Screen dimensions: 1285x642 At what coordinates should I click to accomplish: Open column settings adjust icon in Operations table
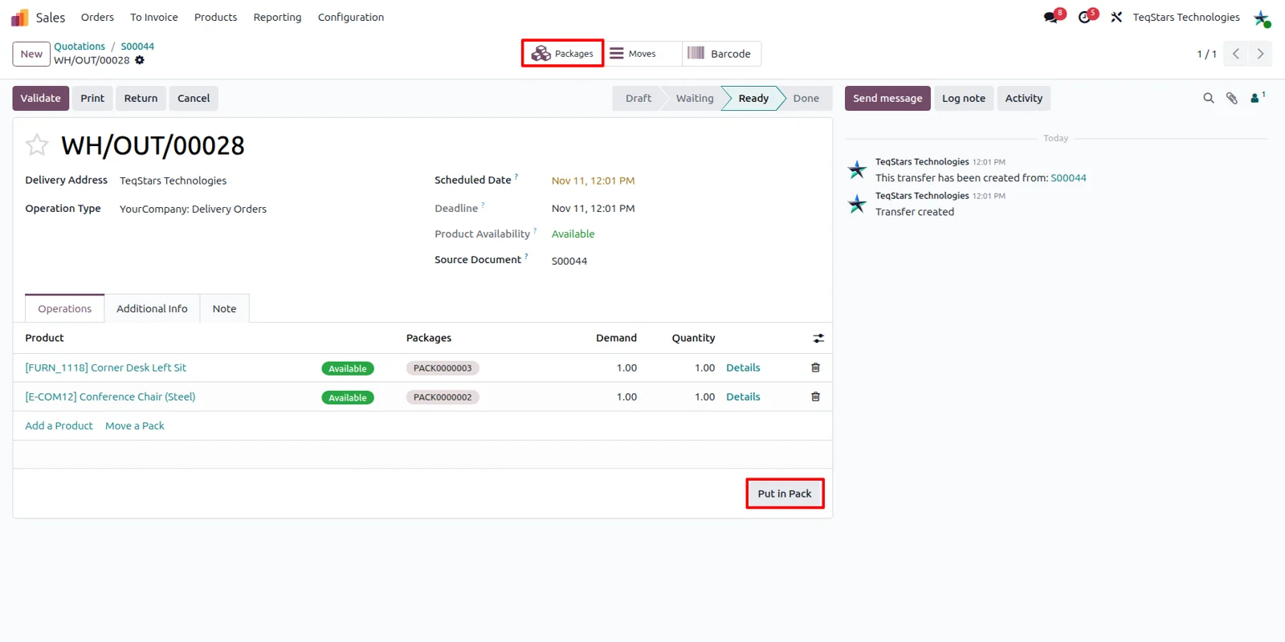click(818, 339)
